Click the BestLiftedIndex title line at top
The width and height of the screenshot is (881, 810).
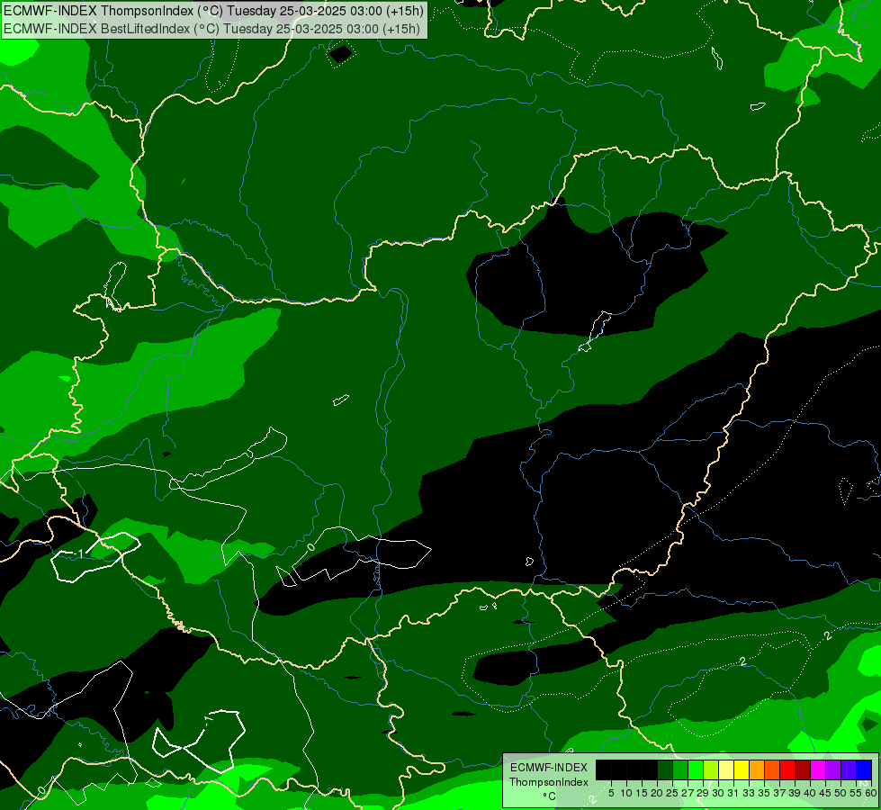[x=211, y=29]
